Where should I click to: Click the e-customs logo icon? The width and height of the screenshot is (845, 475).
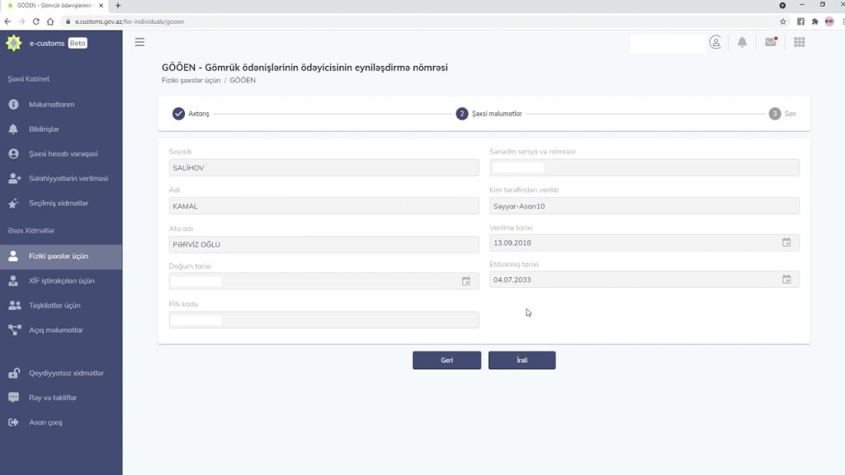pyautogui.click(x=13, y=43)
